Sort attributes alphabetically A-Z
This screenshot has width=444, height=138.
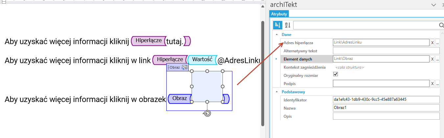click(x=288, y=25)
